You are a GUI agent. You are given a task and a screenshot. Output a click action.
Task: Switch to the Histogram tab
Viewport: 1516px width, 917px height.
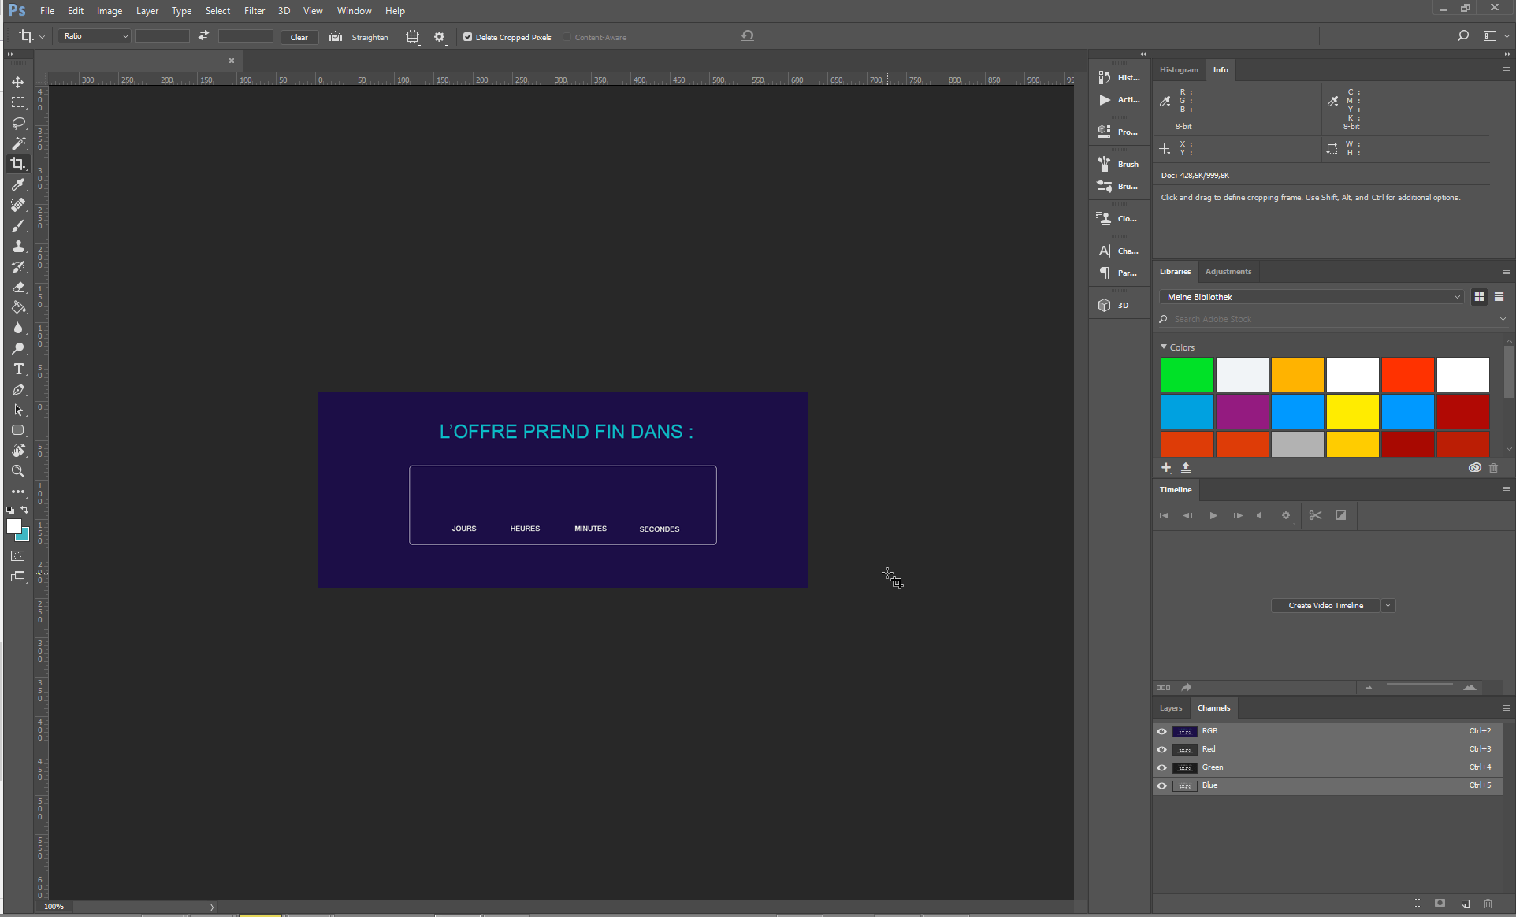pos(1179,70)
